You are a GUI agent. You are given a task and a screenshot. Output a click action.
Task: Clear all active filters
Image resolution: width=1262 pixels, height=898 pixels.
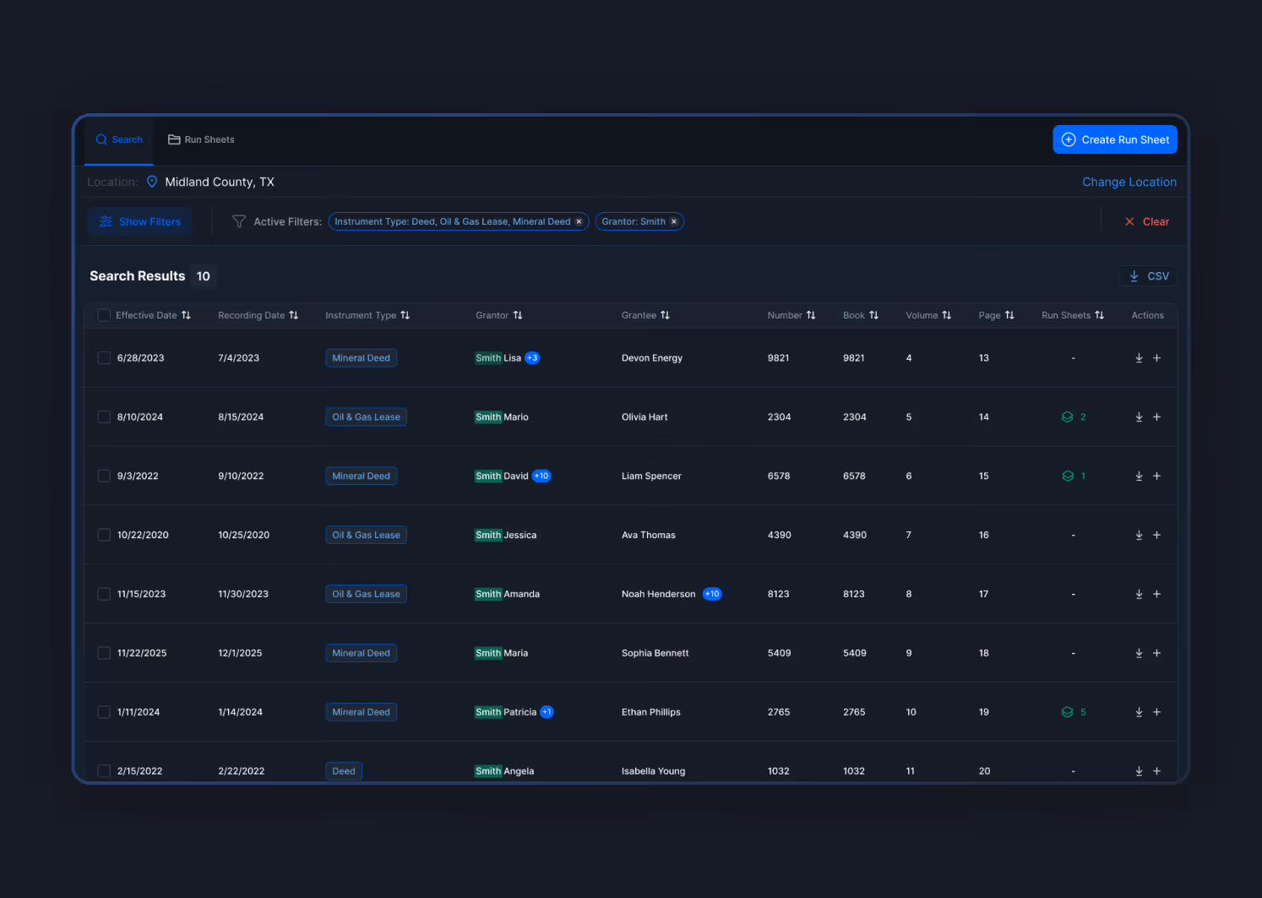coord(1147,222)
